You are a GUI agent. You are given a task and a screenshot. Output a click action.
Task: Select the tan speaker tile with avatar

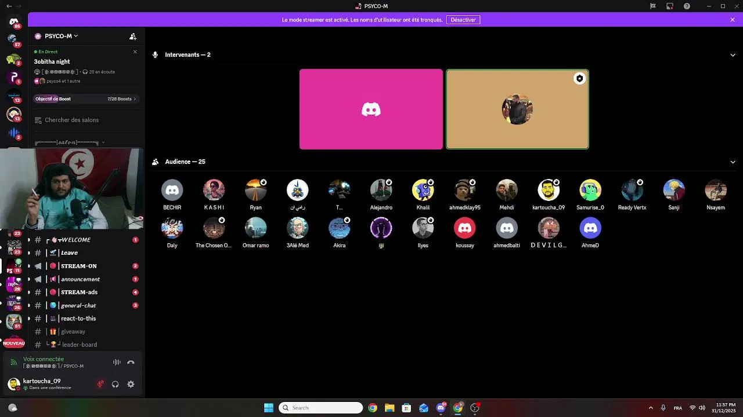coord(517,109)
